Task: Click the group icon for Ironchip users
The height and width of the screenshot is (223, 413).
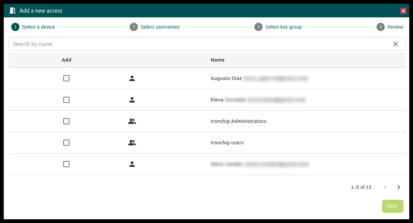Action: (x=132, y=143)
